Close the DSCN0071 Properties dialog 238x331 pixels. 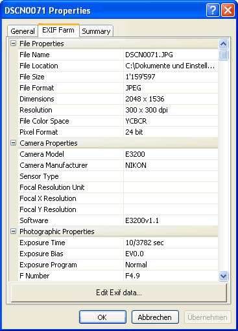click(228, 10)
